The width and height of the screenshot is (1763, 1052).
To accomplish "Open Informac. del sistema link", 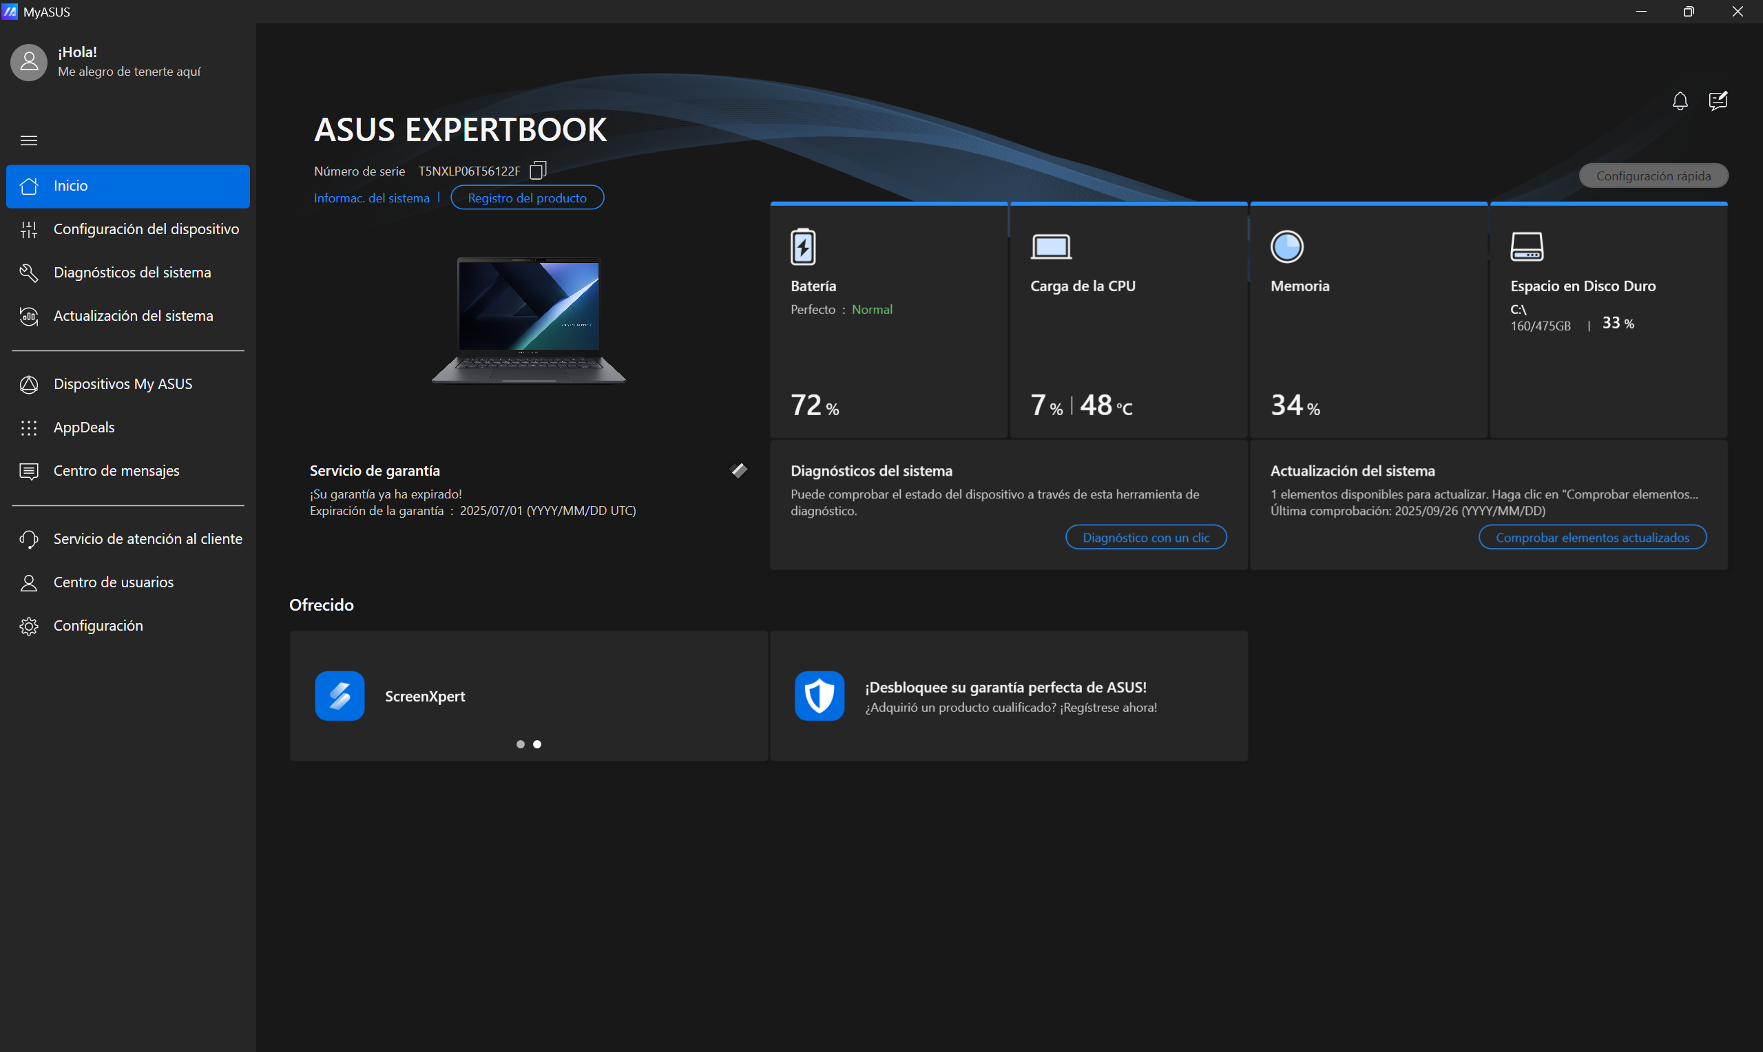I will [x=371, y=198].
